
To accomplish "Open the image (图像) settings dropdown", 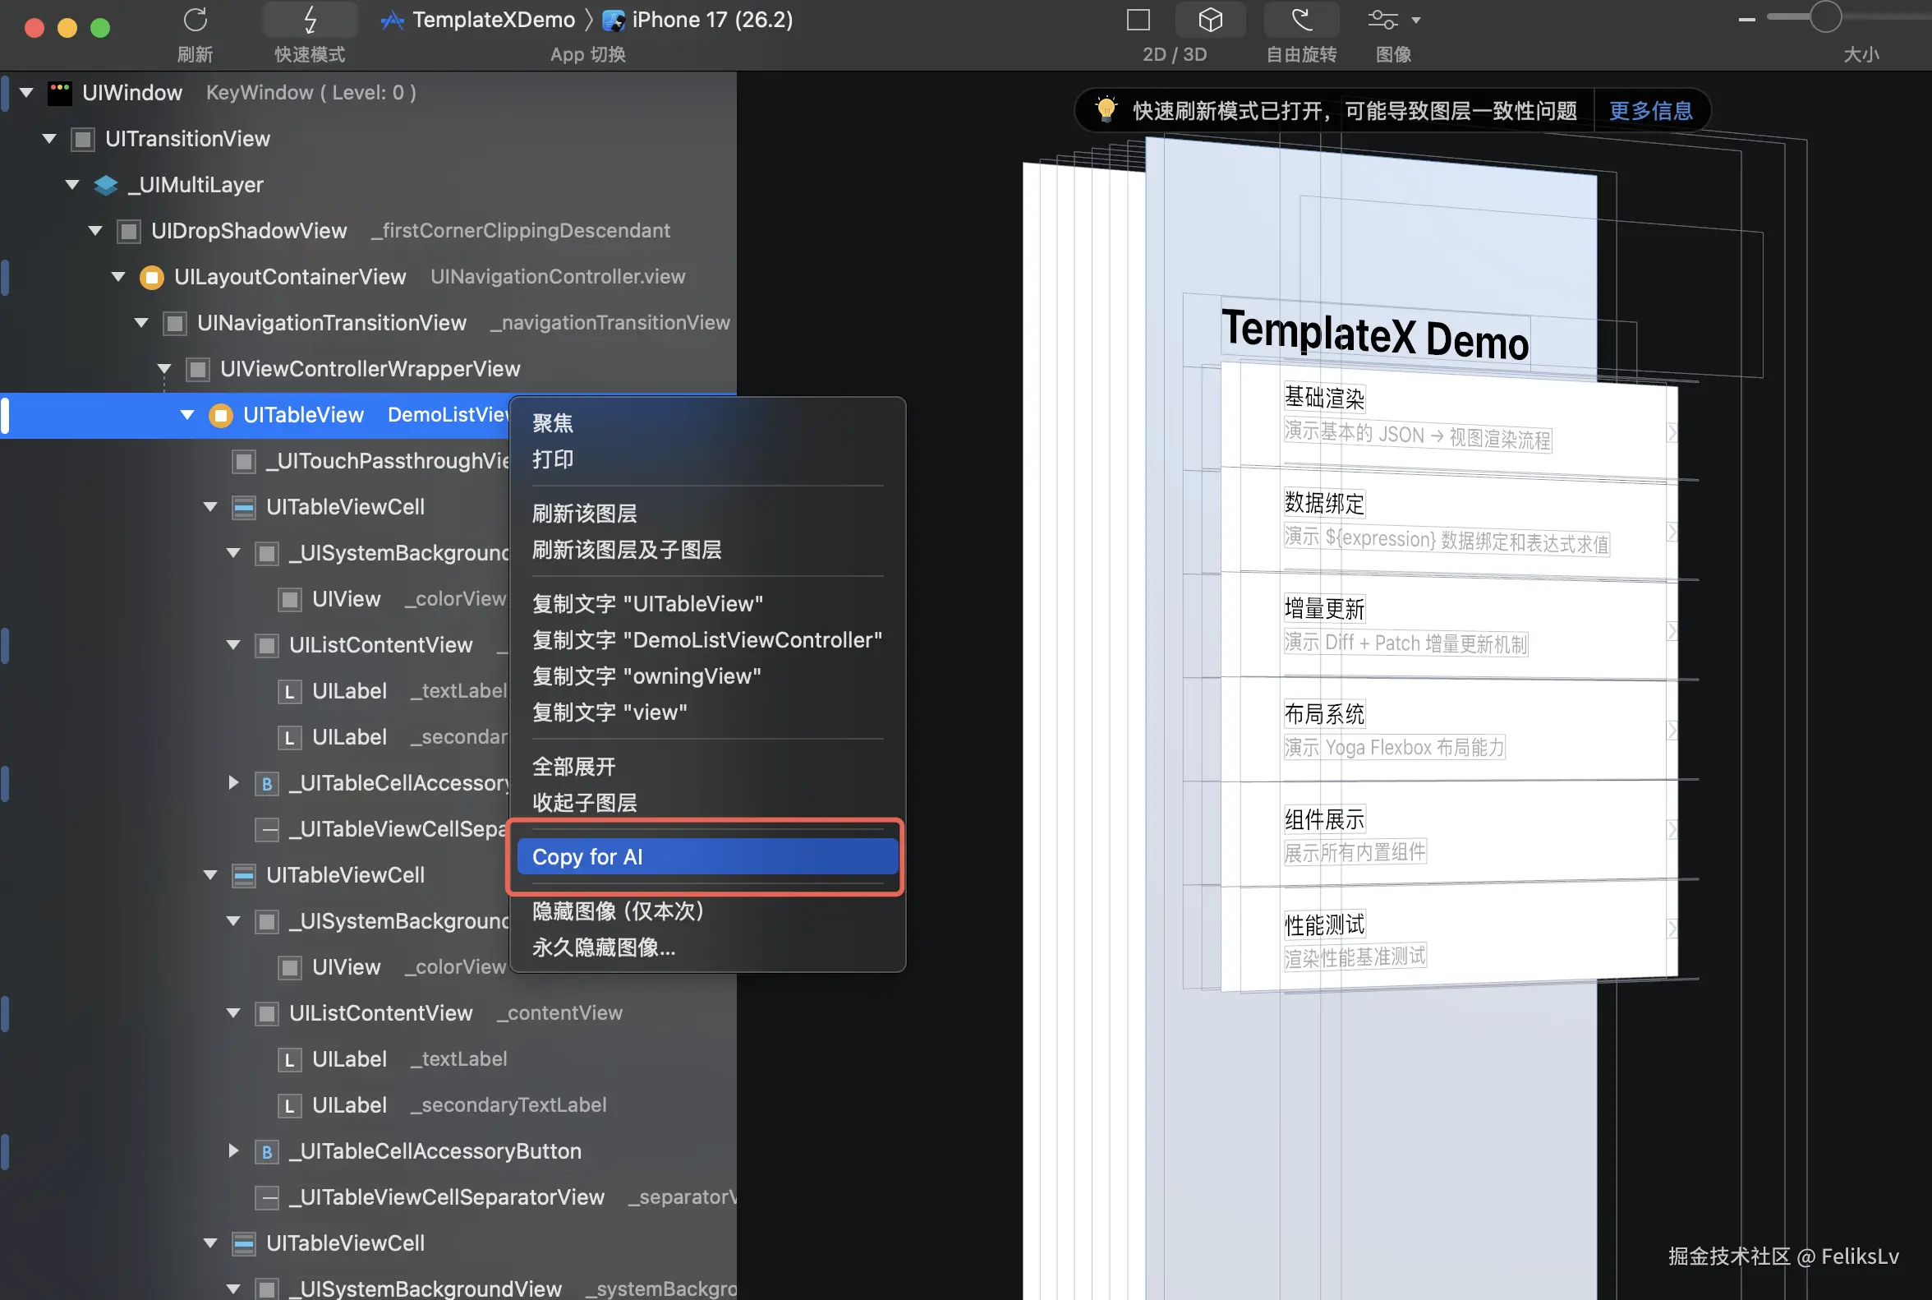I will click(1393, 20).
